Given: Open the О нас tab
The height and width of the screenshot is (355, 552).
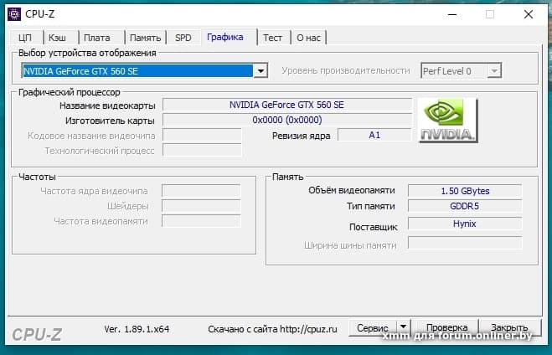Looking at the screenshot, I should tap(308, 38).
